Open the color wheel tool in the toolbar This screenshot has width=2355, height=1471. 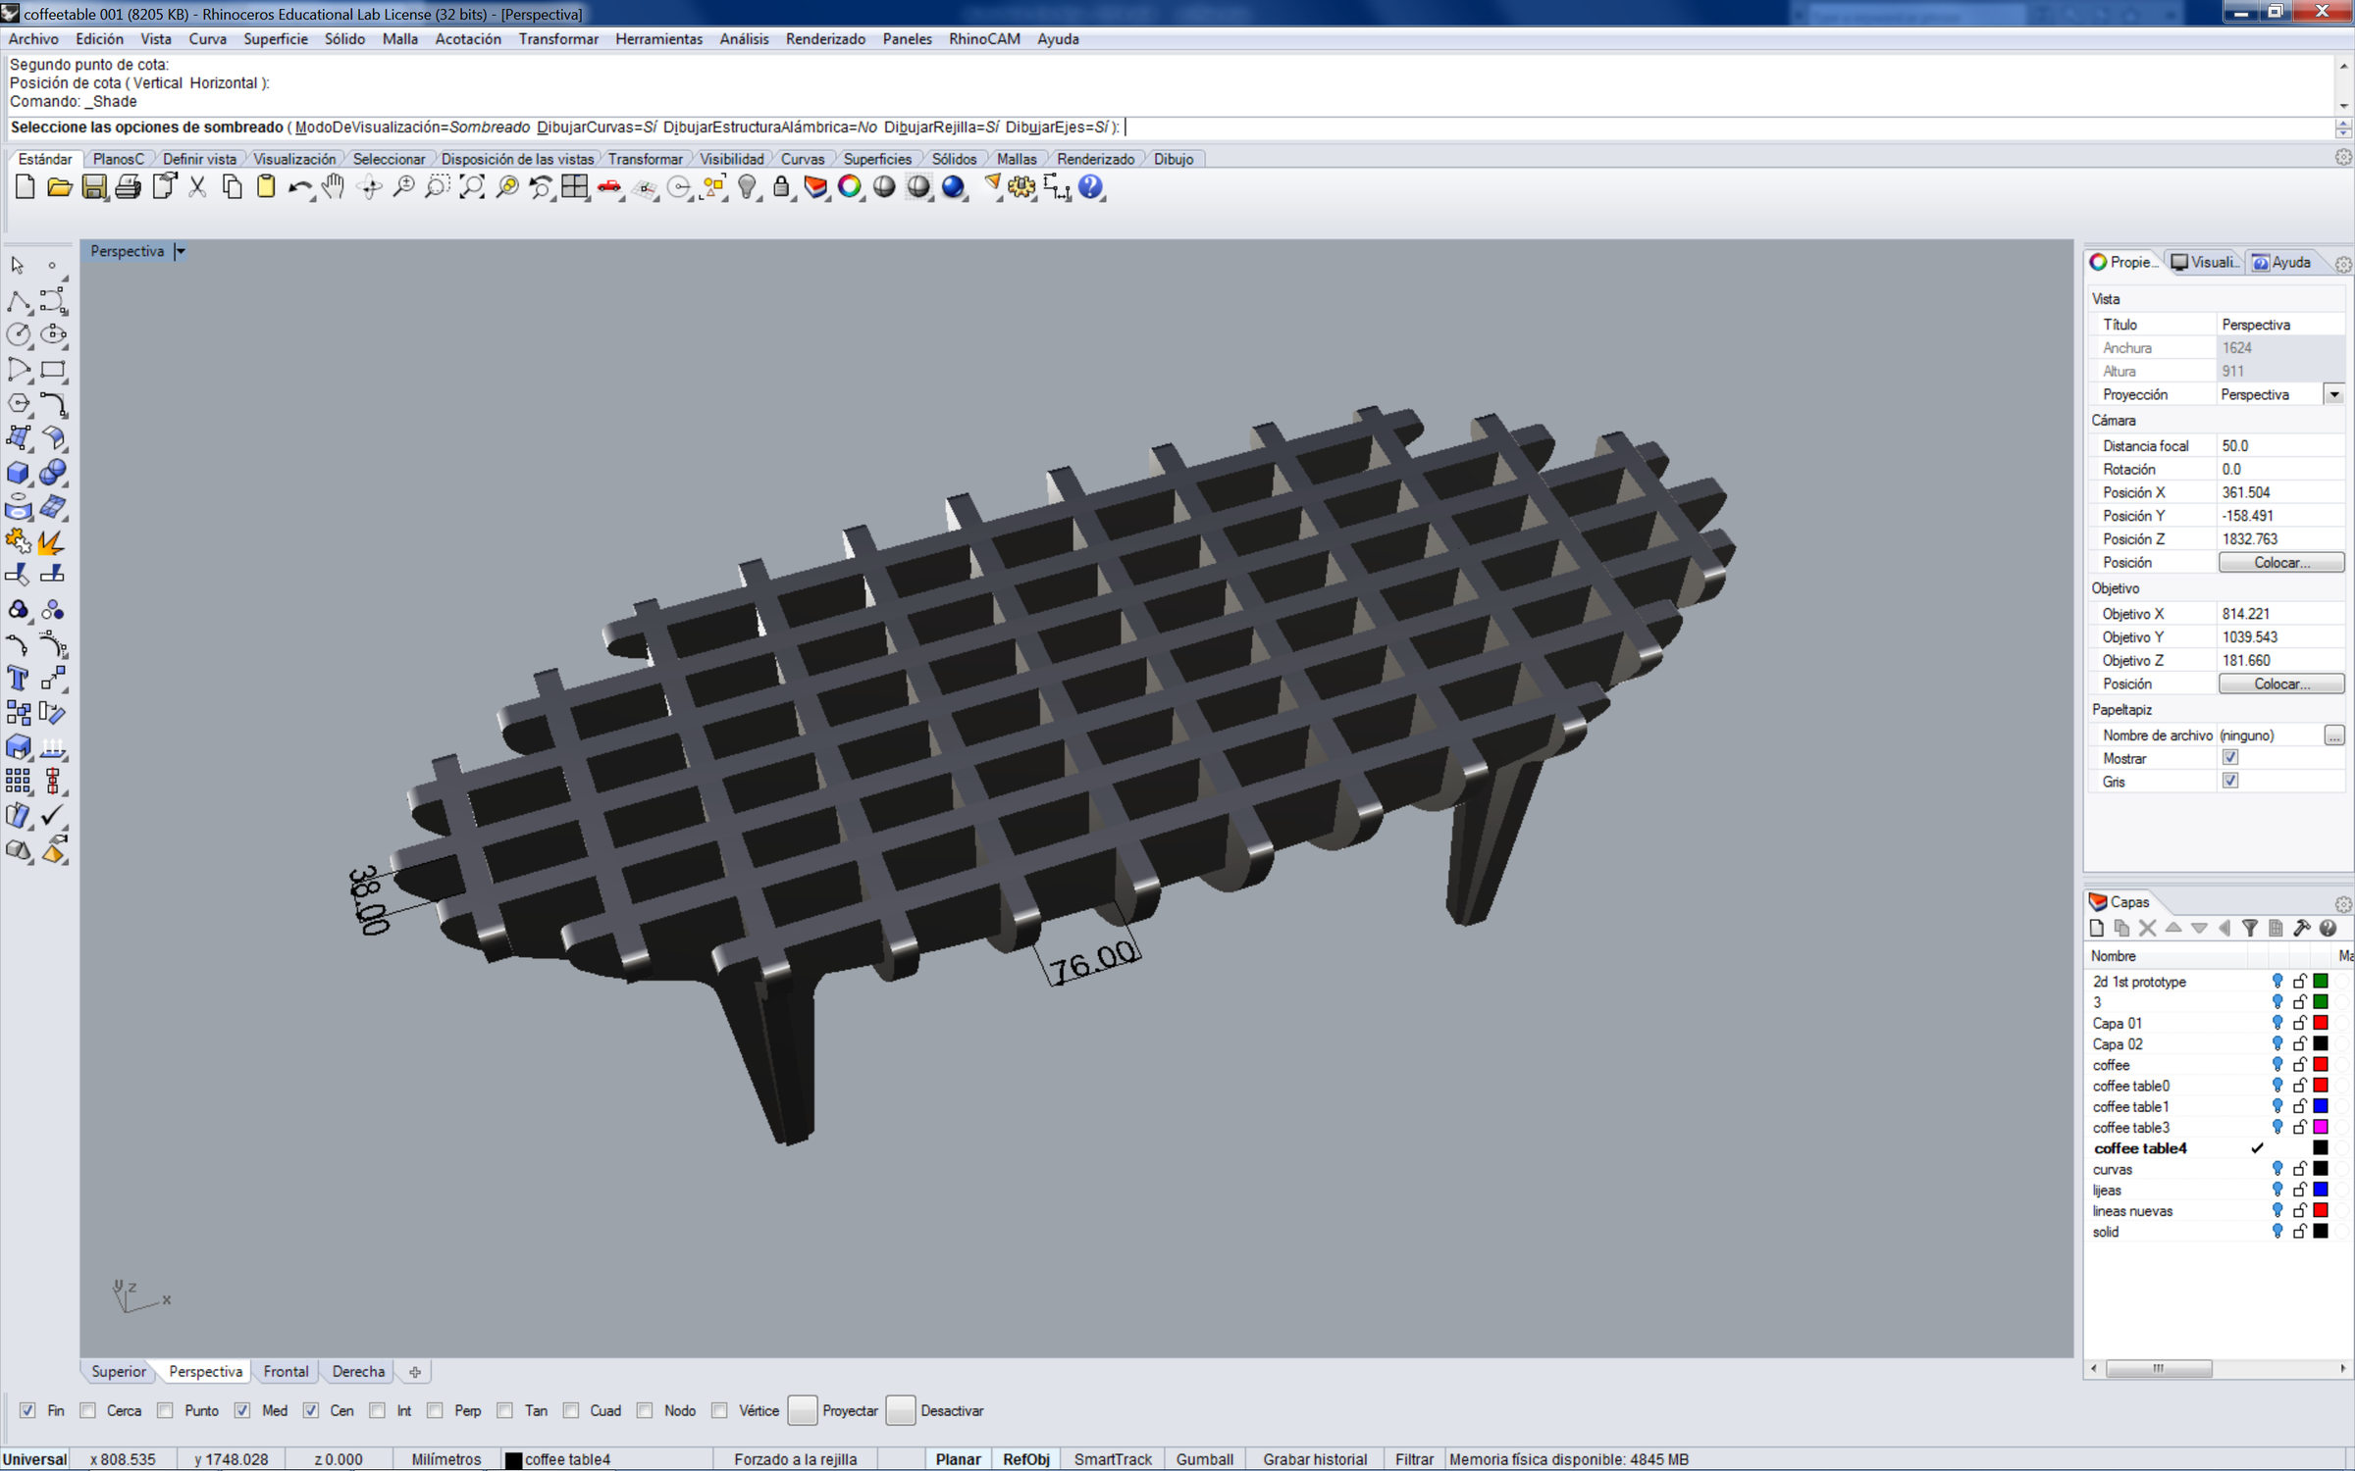[849, 186]
